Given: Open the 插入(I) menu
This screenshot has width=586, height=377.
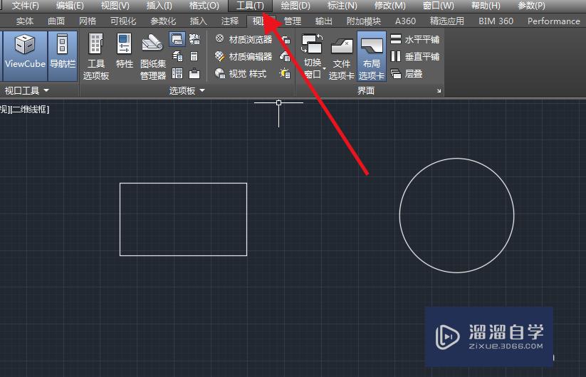Looking at the screenshot, I should (x=159, y=6).
